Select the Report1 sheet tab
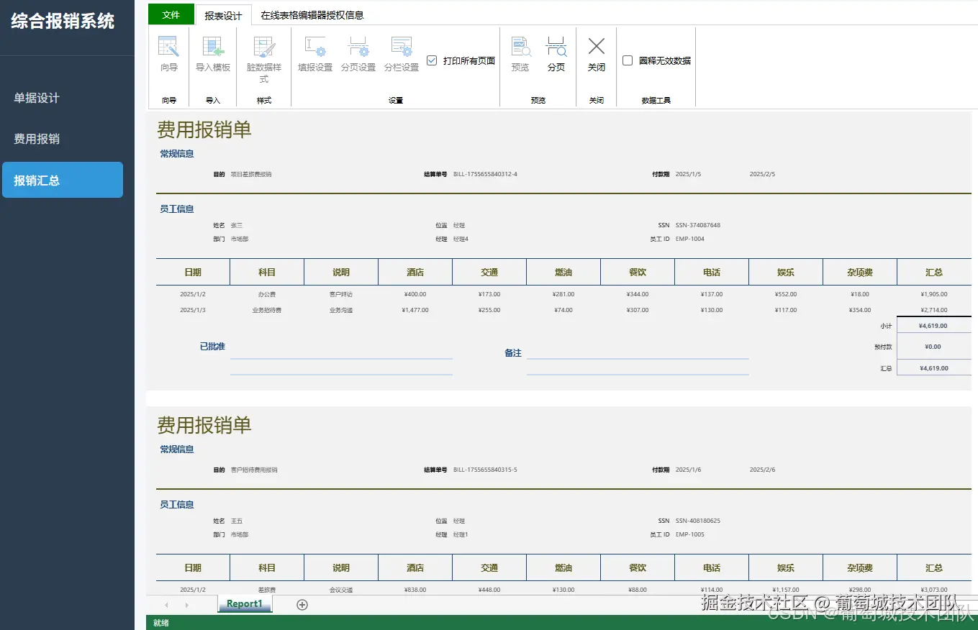Viewport: 978px width, 630px height. [x=245, y=604]
